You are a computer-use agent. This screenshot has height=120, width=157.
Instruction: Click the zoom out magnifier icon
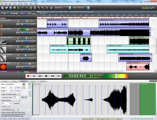[x=39, y=8]
